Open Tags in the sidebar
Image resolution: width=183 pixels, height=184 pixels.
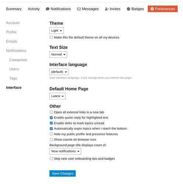coord(13,78)
